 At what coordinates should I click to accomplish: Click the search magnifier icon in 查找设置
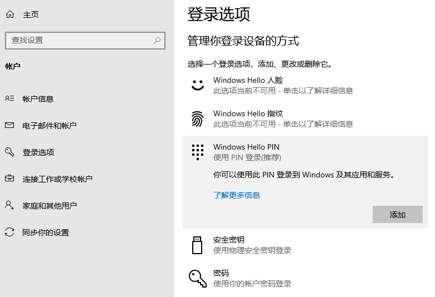click(x=157, y=41)
